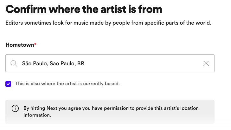Image resolution: width=231 pixels, height=130 pixels.
Task: Clear the Hometown field with the X icon
Action: tap(206, 63)
